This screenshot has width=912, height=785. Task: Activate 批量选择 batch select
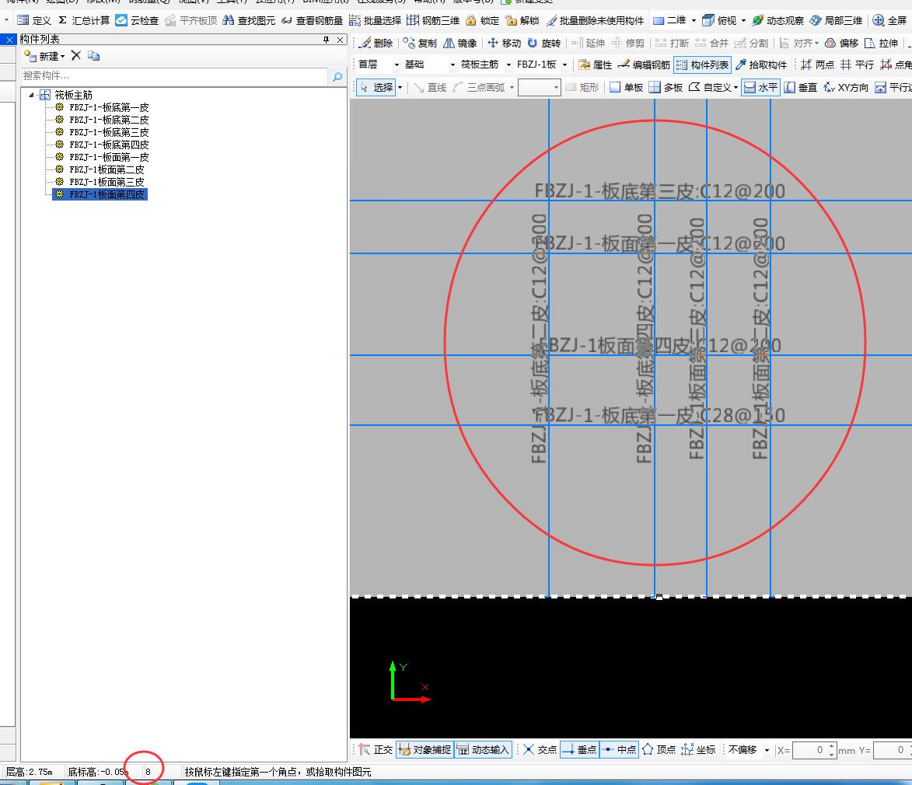376,20
